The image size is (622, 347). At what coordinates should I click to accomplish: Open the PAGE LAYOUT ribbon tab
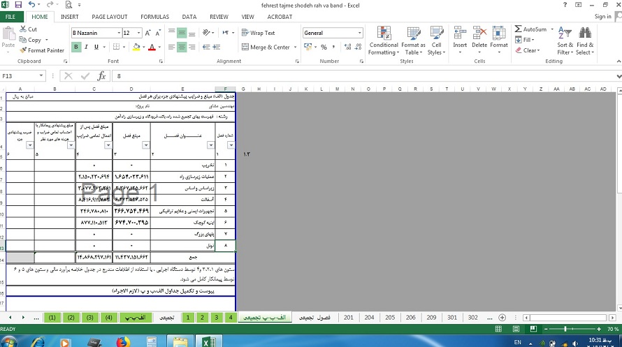tap(109, 16)
